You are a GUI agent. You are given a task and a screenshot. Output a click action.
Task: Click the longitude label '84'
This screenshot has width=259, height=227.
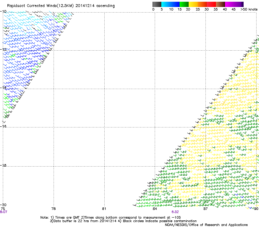(155, 209)
